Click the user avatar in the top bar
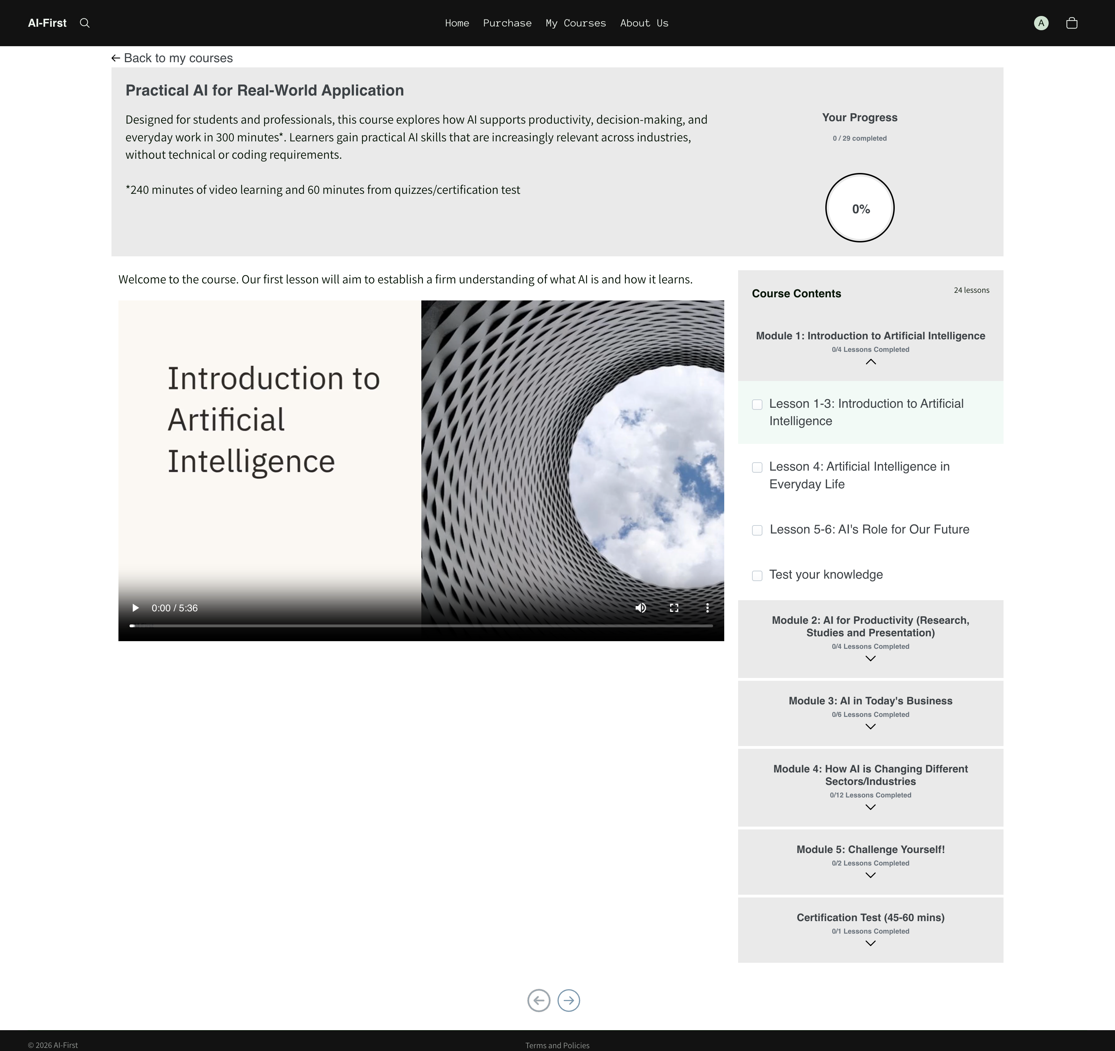Viewport: 1115px width, 1051px height. pos(1041,23)
